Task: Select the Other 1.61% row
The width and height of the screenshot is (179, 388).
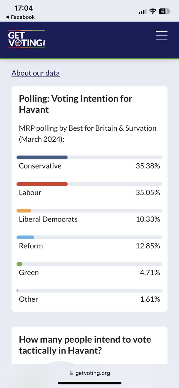Action: (x=89, y=296)
